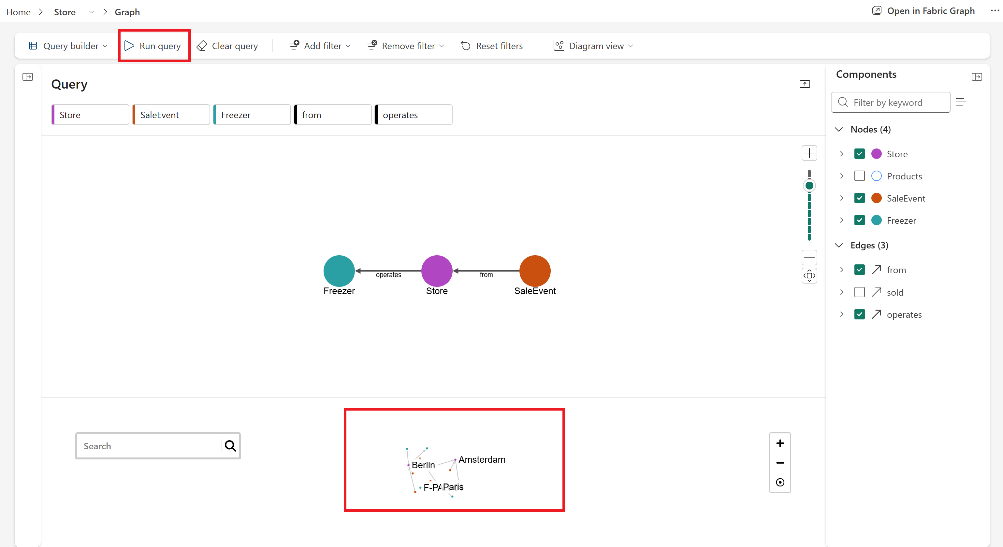Click the Filter by keyword field
The width and height of the screenshot is (1003, 547).
pyautogui.click(x=891, y=102)
